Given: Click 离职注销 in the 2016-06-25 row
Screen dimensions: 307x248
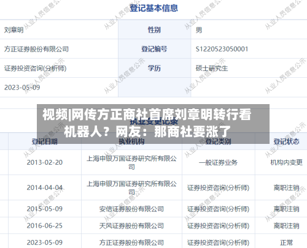Looking at the screenshot, I should point(286,226).
